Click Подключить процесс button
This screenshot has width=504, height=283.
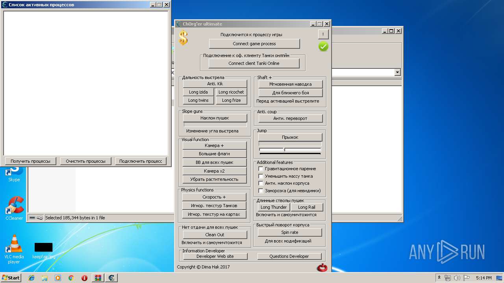(141, 161)
